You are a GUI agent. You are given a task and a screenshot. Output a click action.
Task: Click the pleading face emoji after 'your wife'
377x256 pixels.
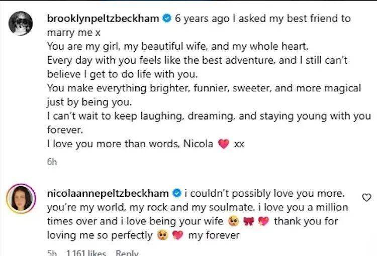point(233,221)
